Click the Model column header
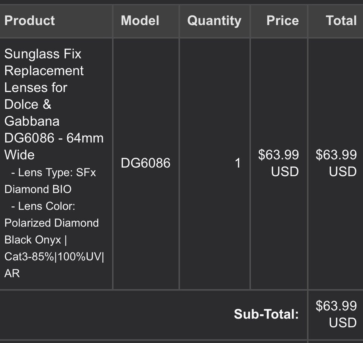Image resolution: width=363 pixels, height=343 pixels. click(x=140, y=20)
